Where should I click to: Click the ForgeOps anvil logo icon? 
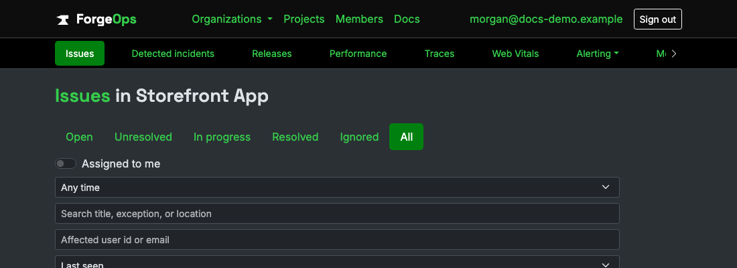tap(62, 19)
